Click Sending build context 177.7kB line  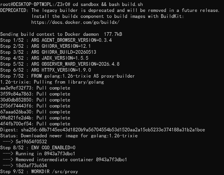(61, 34)
